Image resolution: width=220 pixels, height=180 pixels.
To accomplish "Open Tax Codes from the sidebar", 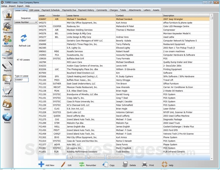I will click(x=7, y=54).
